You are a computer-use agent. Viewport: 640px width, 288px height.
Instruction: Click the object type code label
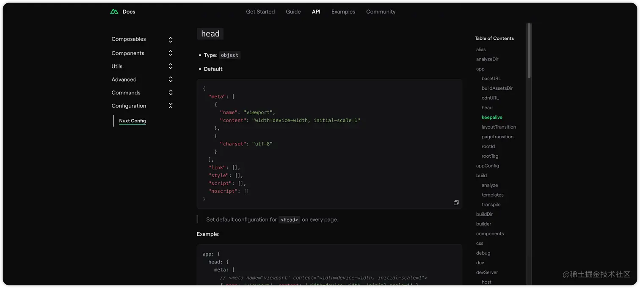pyautogui.click(x=230, y=55)
